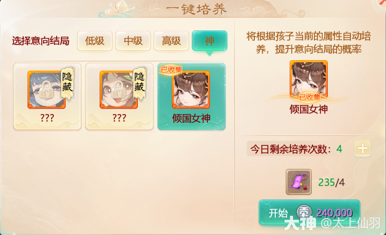386x235 pixels.
Task: Select the 神 ending tier tab
Action: point(209,41)
